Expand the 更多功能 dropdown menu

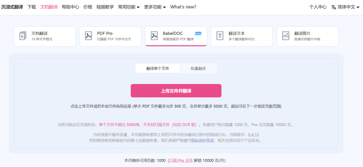point(155,7)
